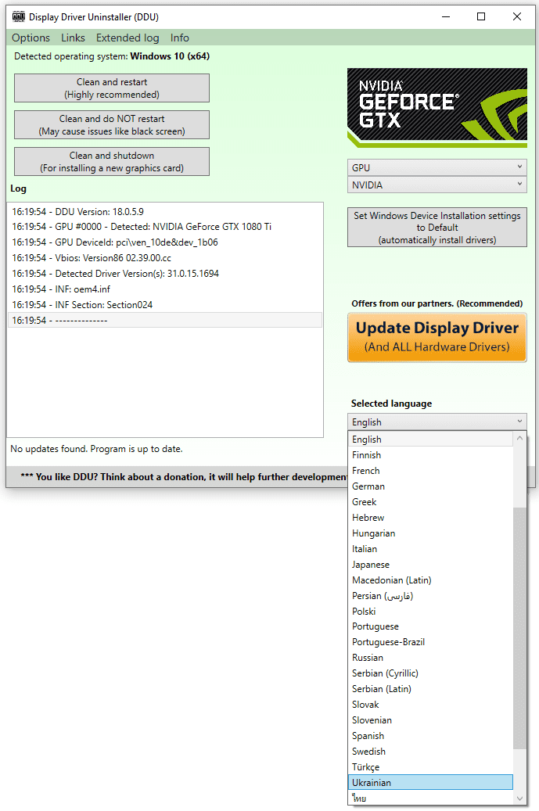Select Russian in language list
Image resolution: width=539 pixels, height=811 pixels.
[x=430, y=658]
